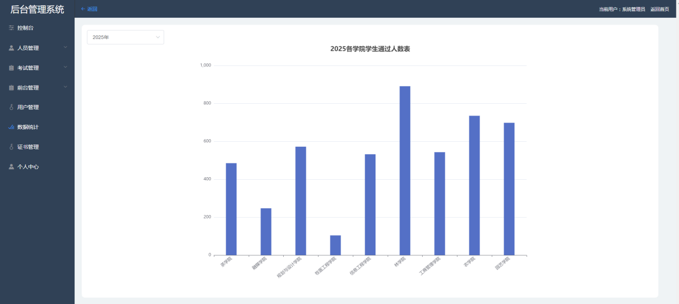Click the 考试管理 clipboard icon

[x=11, y=68]
